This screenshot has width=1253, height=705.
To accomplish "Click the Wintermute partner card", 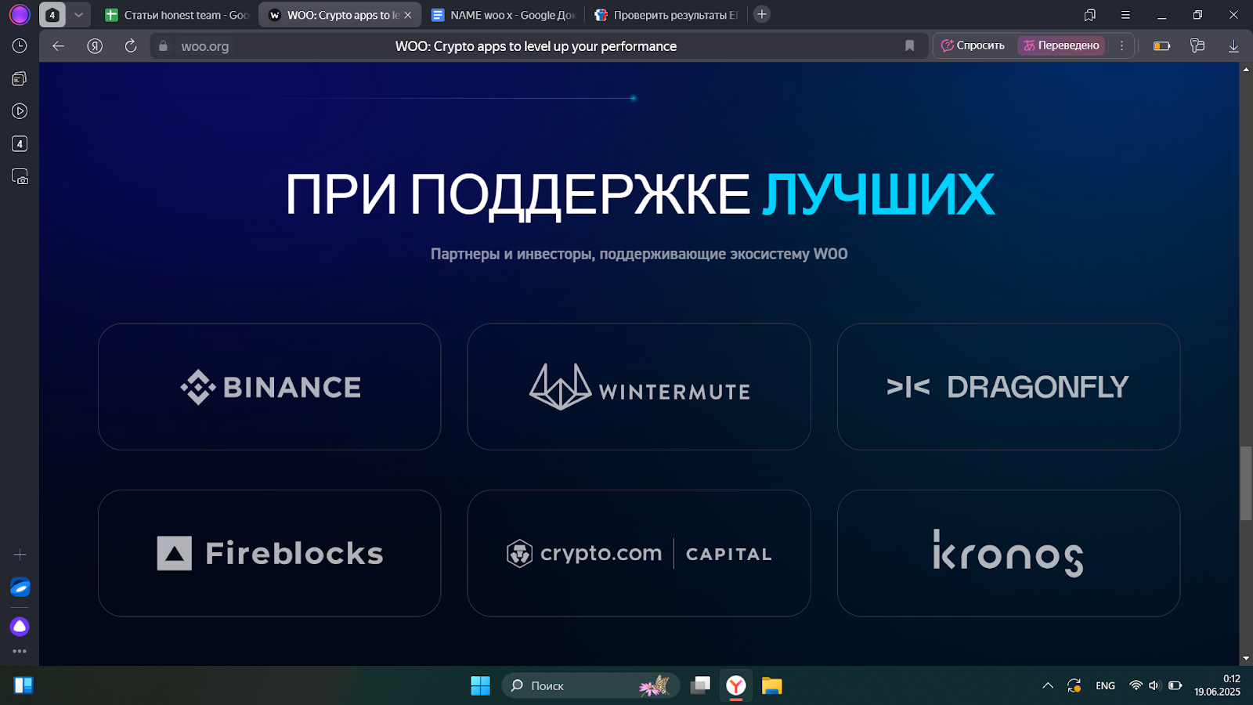I will (639, 387).
